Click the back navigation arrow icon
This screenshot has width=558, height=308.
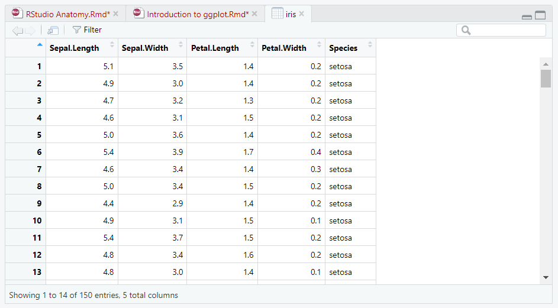(17, 30)
